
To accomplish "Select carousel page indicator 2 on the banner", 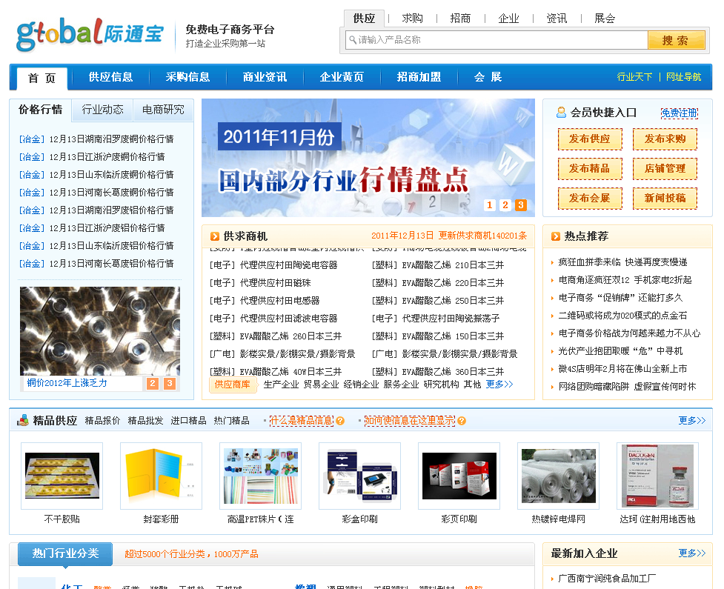I will coord(505,204).
